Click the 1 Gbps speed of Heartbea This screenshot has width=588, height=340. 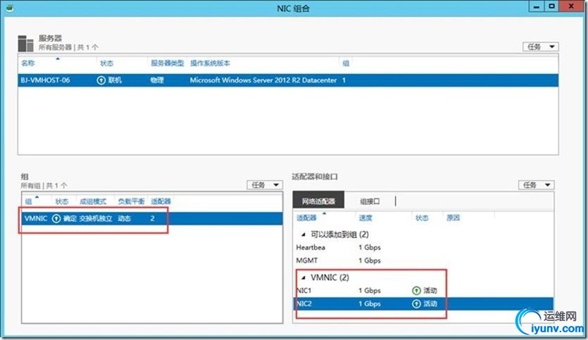coord(370,247)
